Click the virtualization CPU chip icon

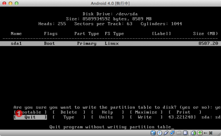[x=185, y=133]
